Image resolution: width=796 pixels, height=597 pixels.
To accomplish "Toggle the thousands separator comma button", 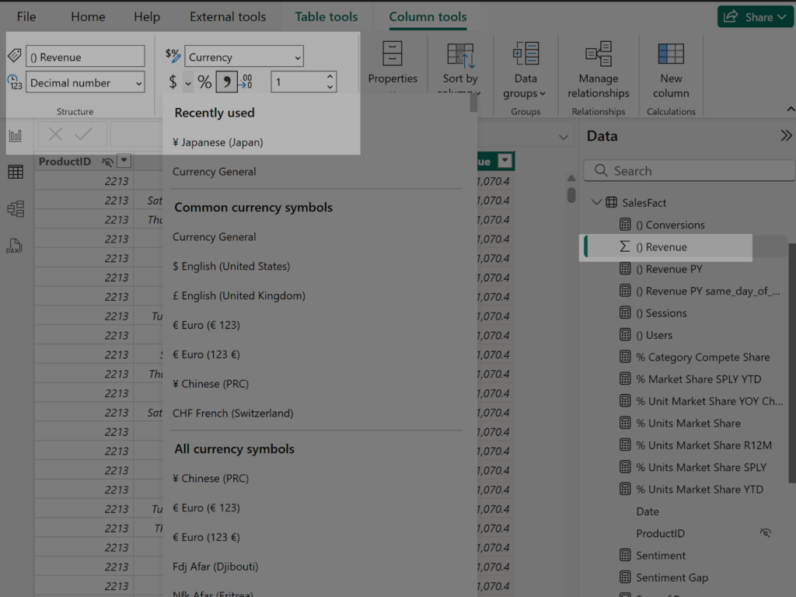I will 226,82.
